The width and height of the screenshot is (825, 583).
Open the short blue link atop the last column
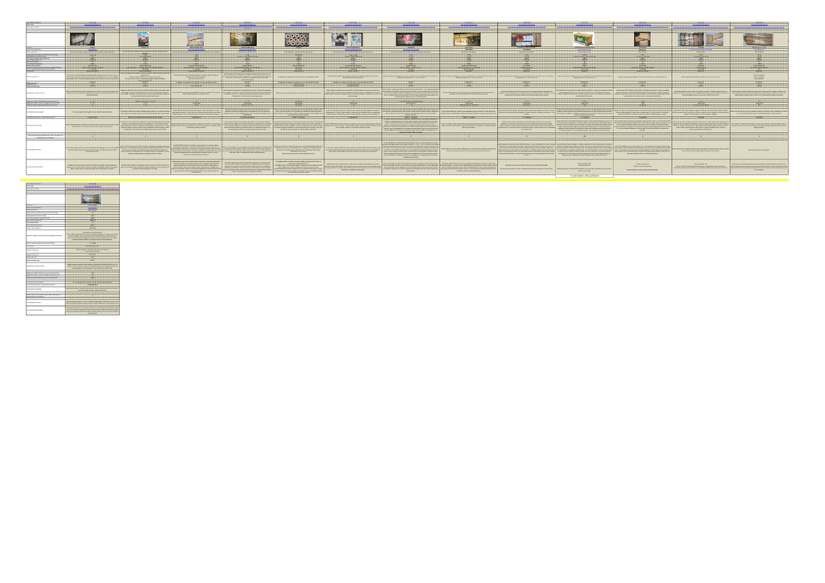point(758,25)
